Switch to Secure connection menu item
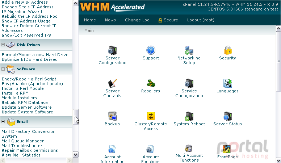The width and height of the screenshot is (281, 163). (168, 20)
